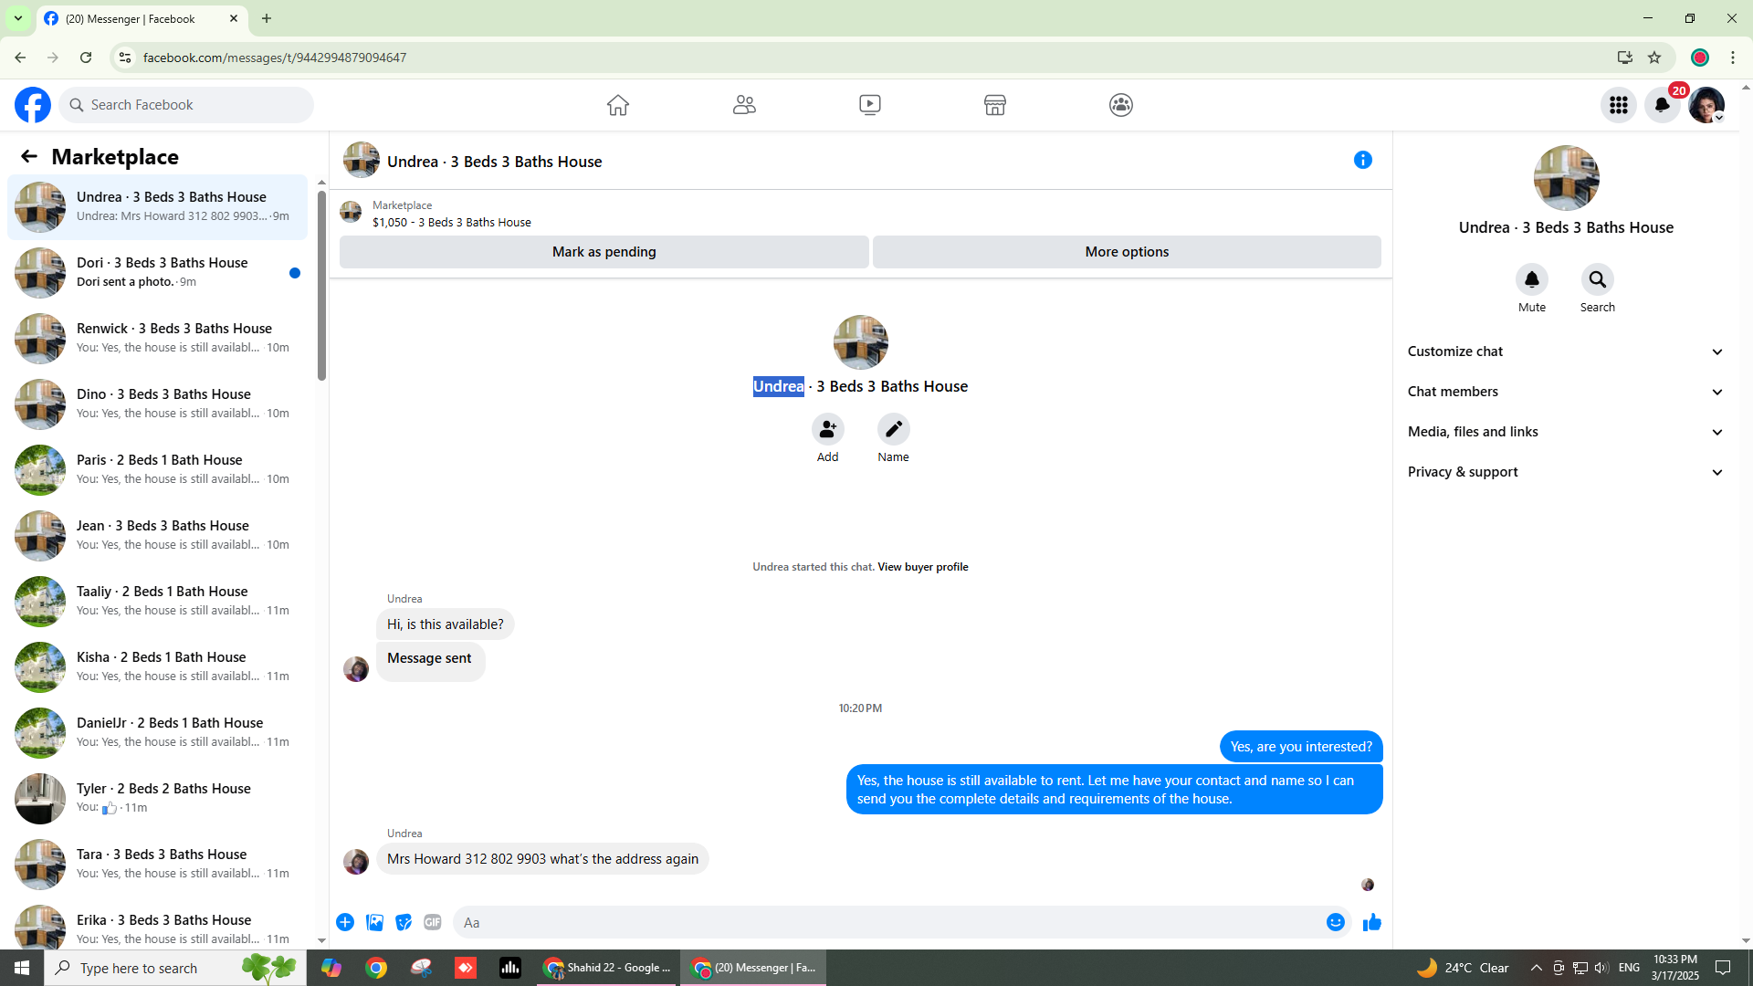Open Renwick 3 Beds 3 Baths conversation
This screenshot has height=986, width=1753.
click(x=158, y=339)
